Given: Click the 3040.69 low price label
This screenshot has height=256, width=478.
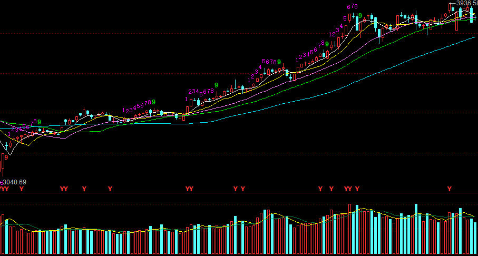Looking at the screenshot, I should click(x=15, y=182).
